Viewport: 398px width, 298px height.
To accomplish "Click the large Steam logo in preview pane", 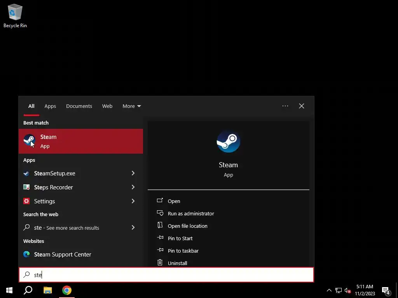I will pos(228,141).
